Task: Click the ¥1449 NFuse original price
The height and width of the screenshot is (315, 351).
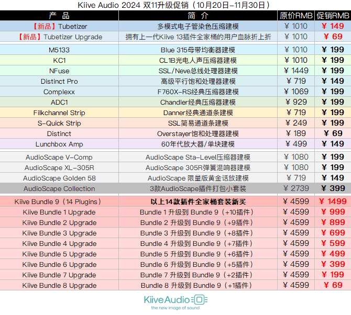Action: (296, 71)
